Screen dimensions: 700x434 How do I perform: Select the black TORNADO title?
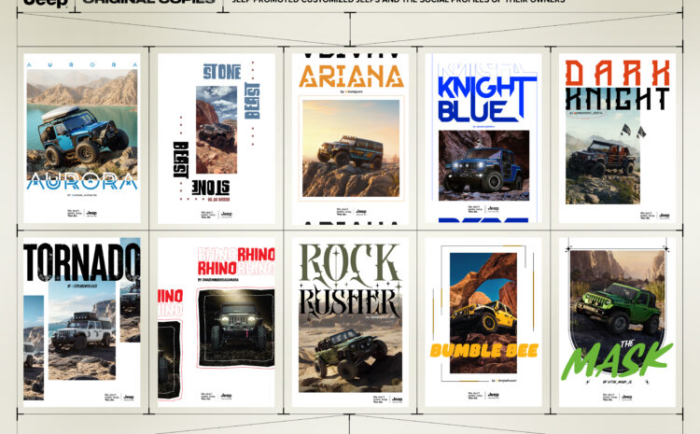point(82,262)
